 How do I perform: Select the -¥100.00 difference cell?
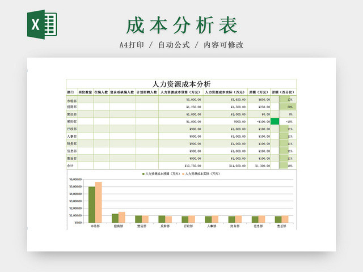pos(259,121)
